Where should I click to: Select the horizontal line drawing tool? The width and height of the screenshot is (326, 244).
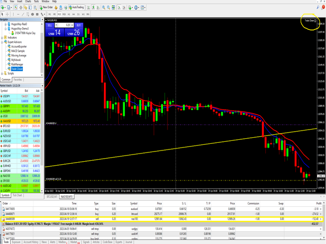18,14
